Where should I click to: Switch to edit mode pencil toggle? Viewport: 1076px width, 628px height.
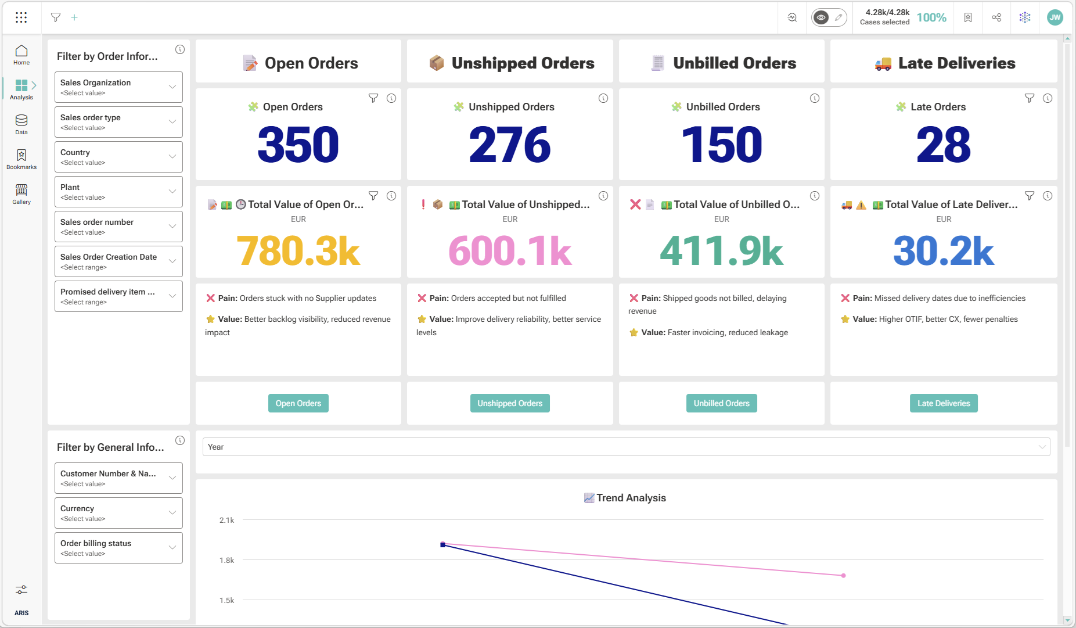[839, 17]
